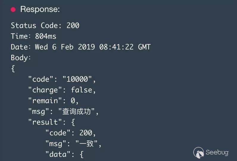237x161 pixels.
Task: Select the "一致" msg value
Action: [86, 144]
